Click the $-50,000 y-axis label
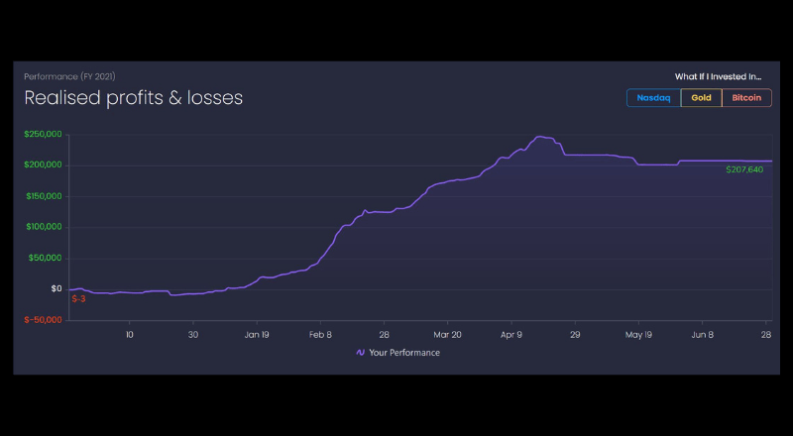This screenshot has width=793, height=436. point(43,320)
